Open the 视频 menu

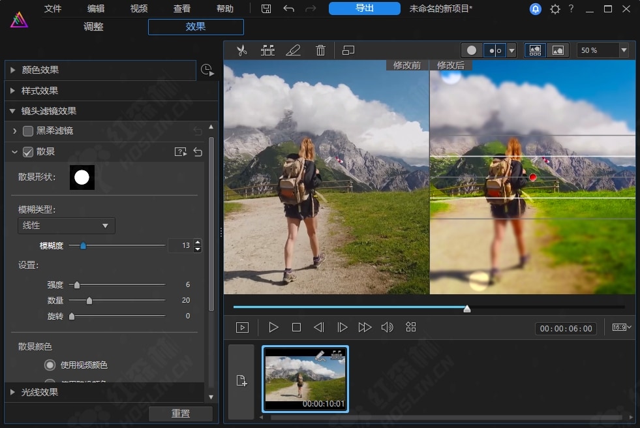coord(139,9)
